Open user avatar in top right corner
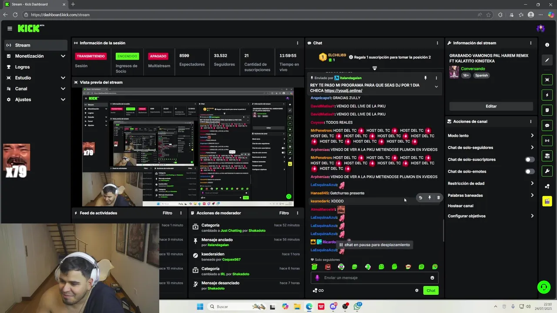This screenshot has width=557, height=313. coord(540,29)
